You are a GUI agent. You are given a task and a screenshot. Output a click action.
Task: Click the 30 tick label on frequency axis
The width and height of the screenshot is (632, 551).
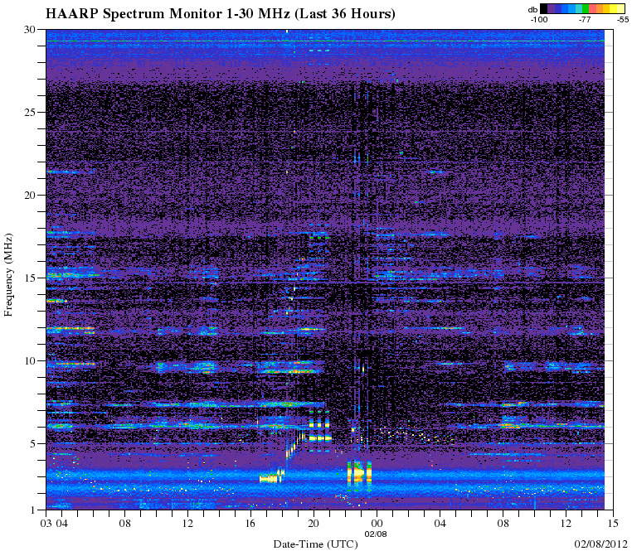tap(31, 29)
